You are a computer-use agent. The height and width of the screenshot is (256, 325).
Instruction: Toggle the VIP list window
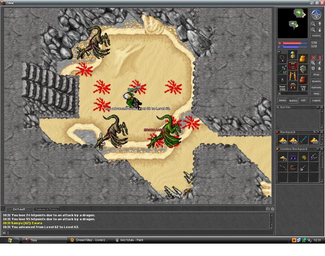pos(303,100)
